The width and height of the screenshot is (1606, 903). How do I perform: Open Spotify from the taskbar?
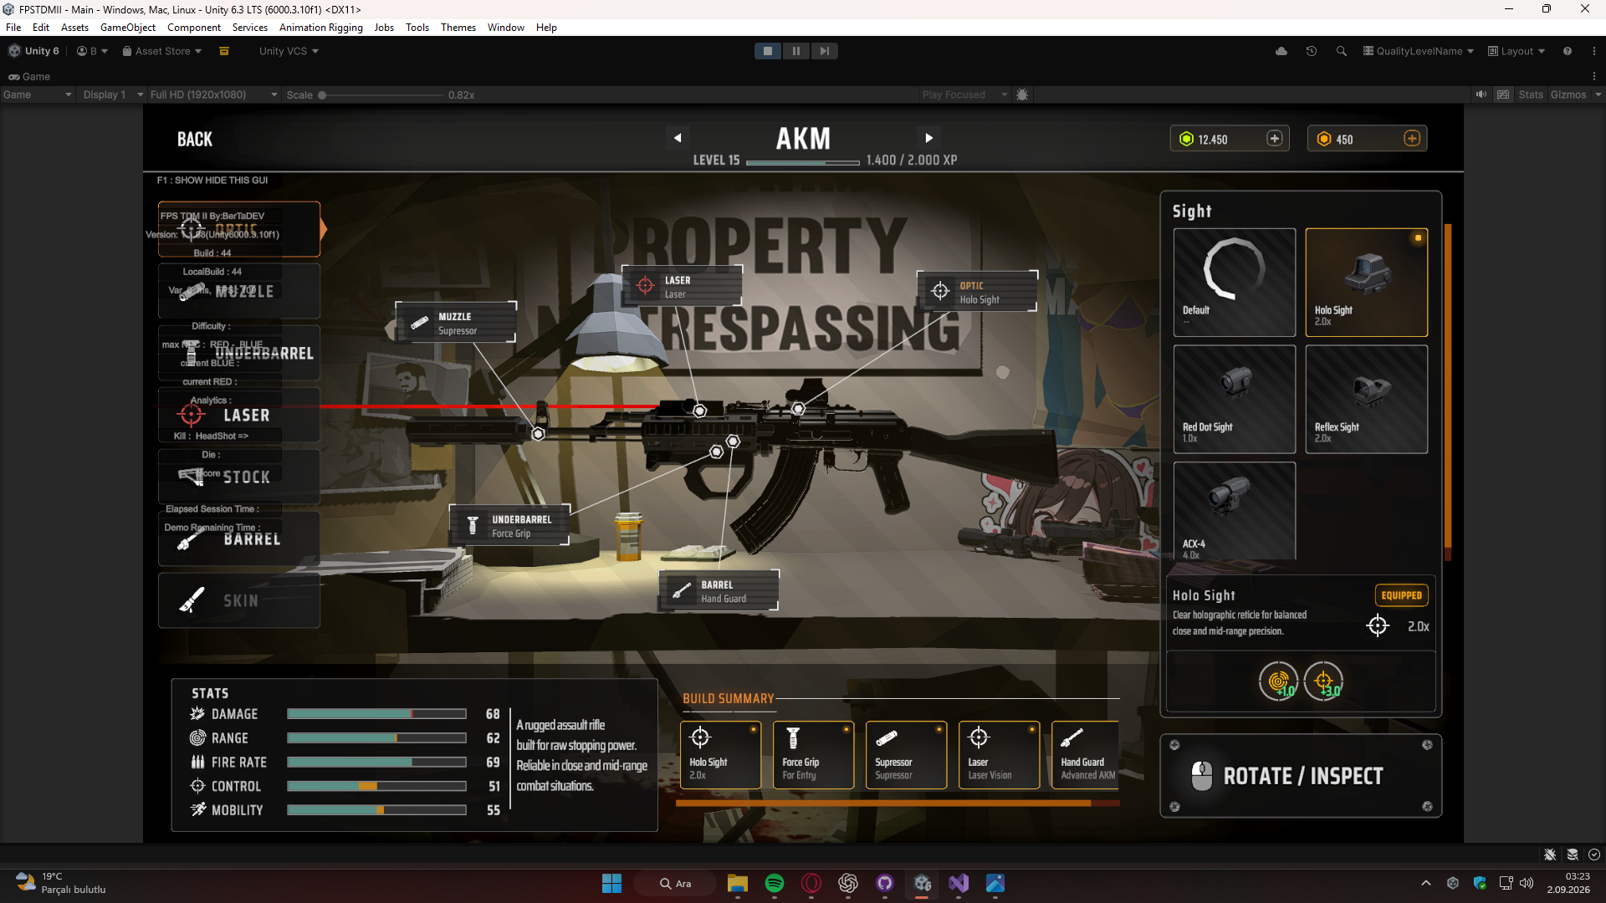pos(775,883)
